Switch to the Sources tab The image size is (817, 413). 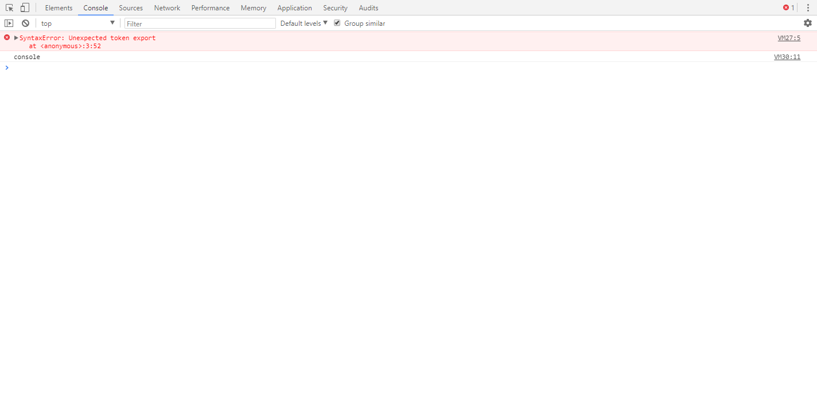131,7
